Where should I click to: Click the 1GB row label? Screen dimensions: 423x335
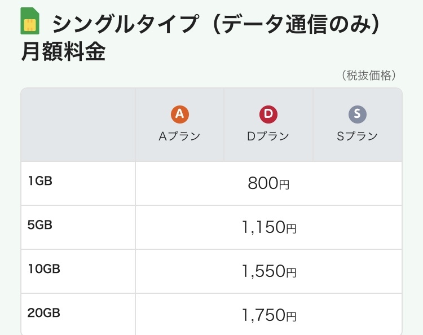click(40, 180)
